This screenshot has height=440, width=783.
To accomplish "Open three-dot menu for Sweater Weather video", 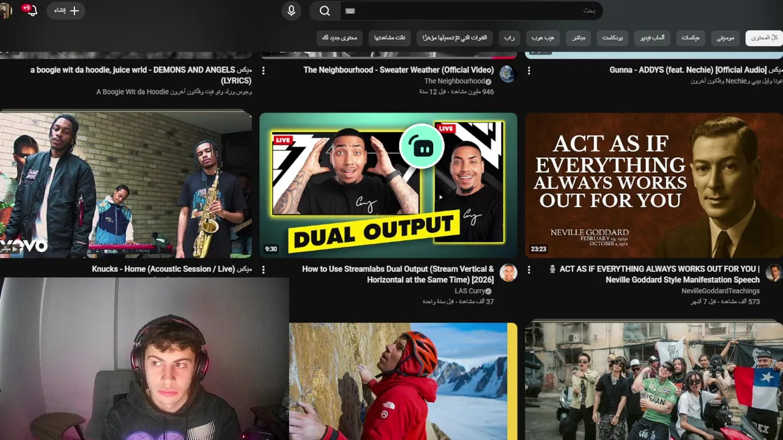I will pyautogui.click(x=264, y=71).
